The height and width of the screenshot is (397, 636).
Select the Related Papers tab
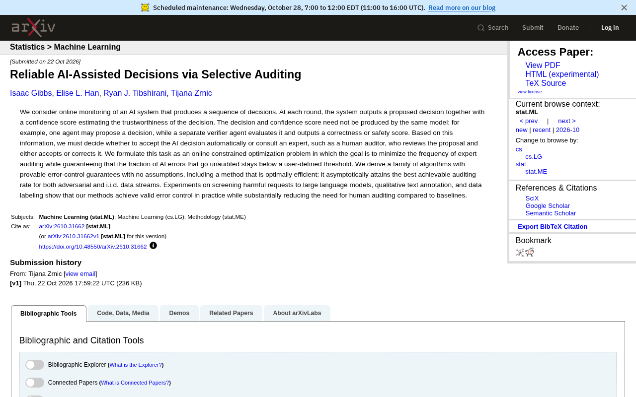(x=231, y=313)
